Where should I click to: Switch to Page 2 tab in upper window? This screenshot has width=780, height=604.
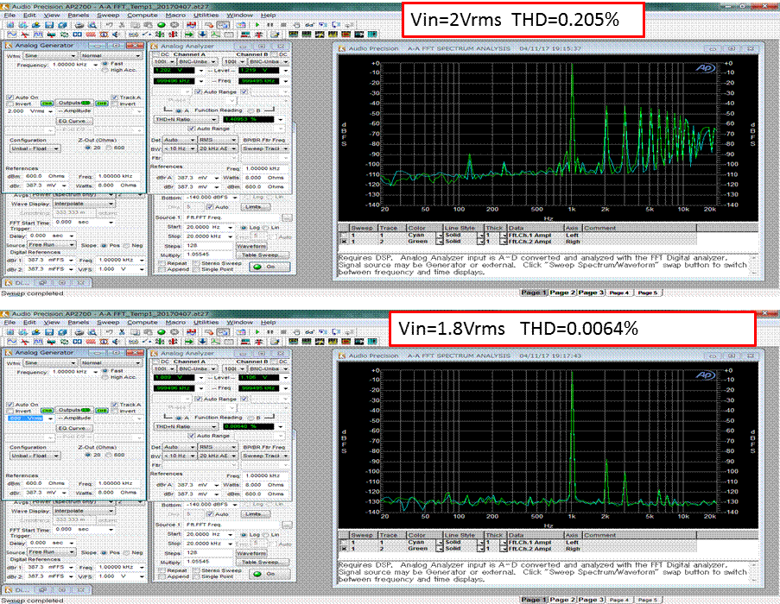click(x=562, y=293)
